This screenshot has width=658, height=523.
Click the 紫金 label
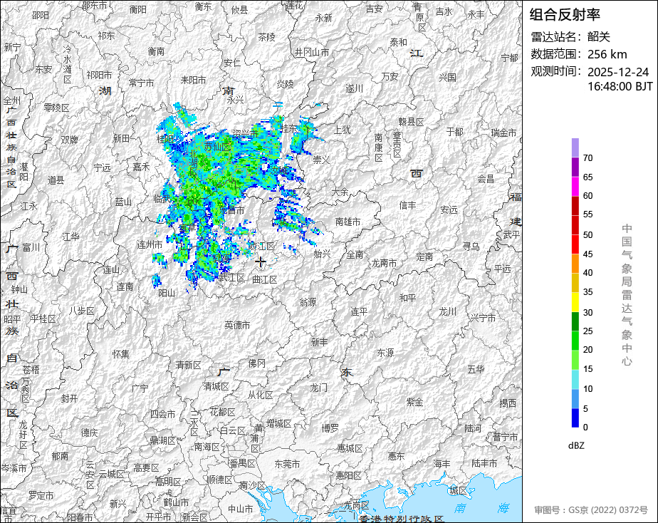pyautogui.click(x=414, y=403)
